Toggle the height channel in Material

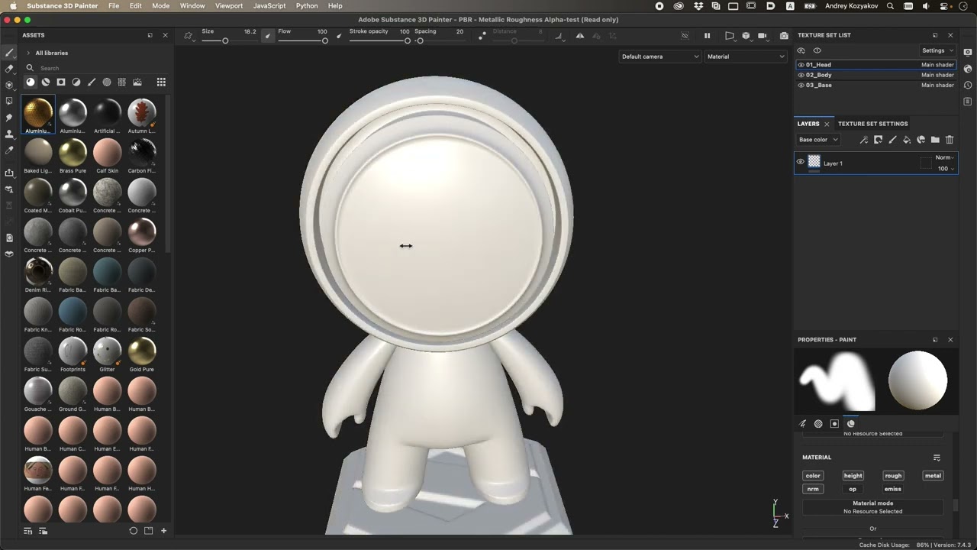pos(853,476)
